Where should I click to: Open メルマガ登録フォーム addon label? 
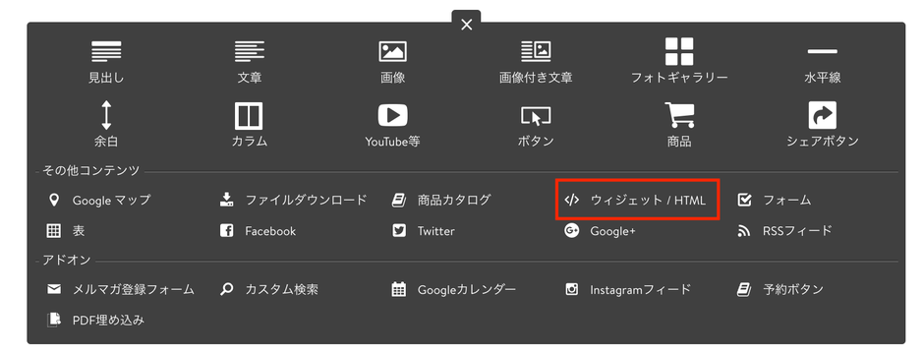coord(133,289)
